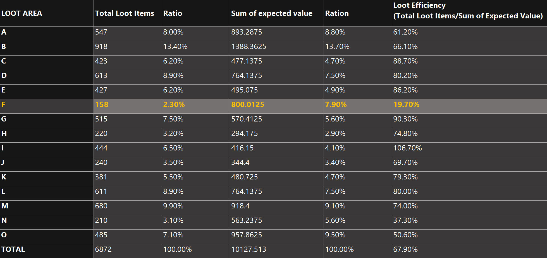Click the LOOT AREA column header
This screenshot has width=547, height=258.
click(x=22, y=13)
